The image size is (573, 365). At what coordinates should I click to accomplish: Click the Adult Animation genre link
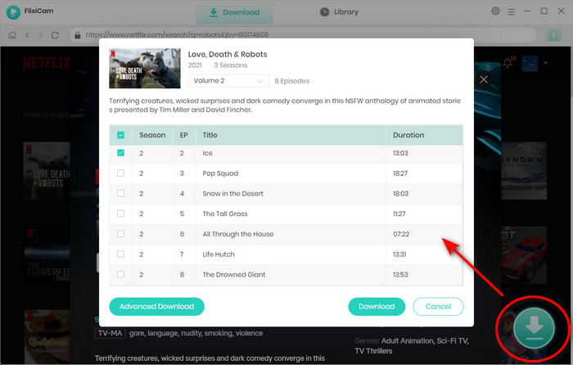(407, 341)
